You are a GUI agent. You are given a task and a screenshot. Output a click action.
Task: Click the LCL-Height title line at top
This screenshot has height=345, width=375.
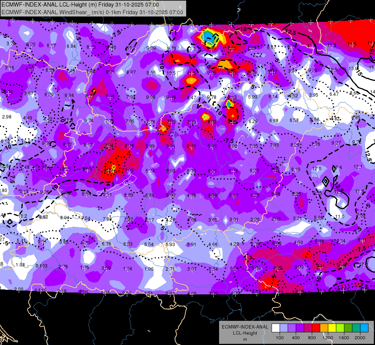[80, 5]
